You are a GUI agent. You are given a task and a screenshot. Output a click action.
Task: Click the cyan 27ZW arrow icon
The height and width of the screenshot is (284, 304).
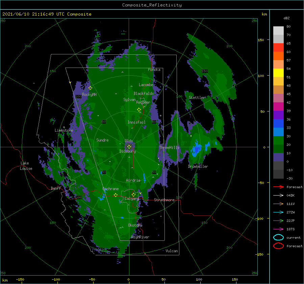pos(278,212)
